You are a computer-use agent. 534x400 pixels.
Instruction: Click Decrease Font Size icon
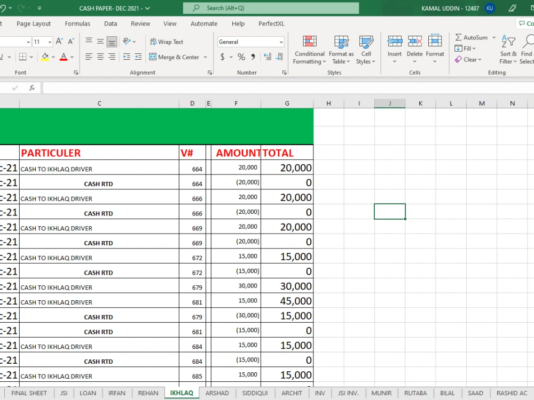71,42
